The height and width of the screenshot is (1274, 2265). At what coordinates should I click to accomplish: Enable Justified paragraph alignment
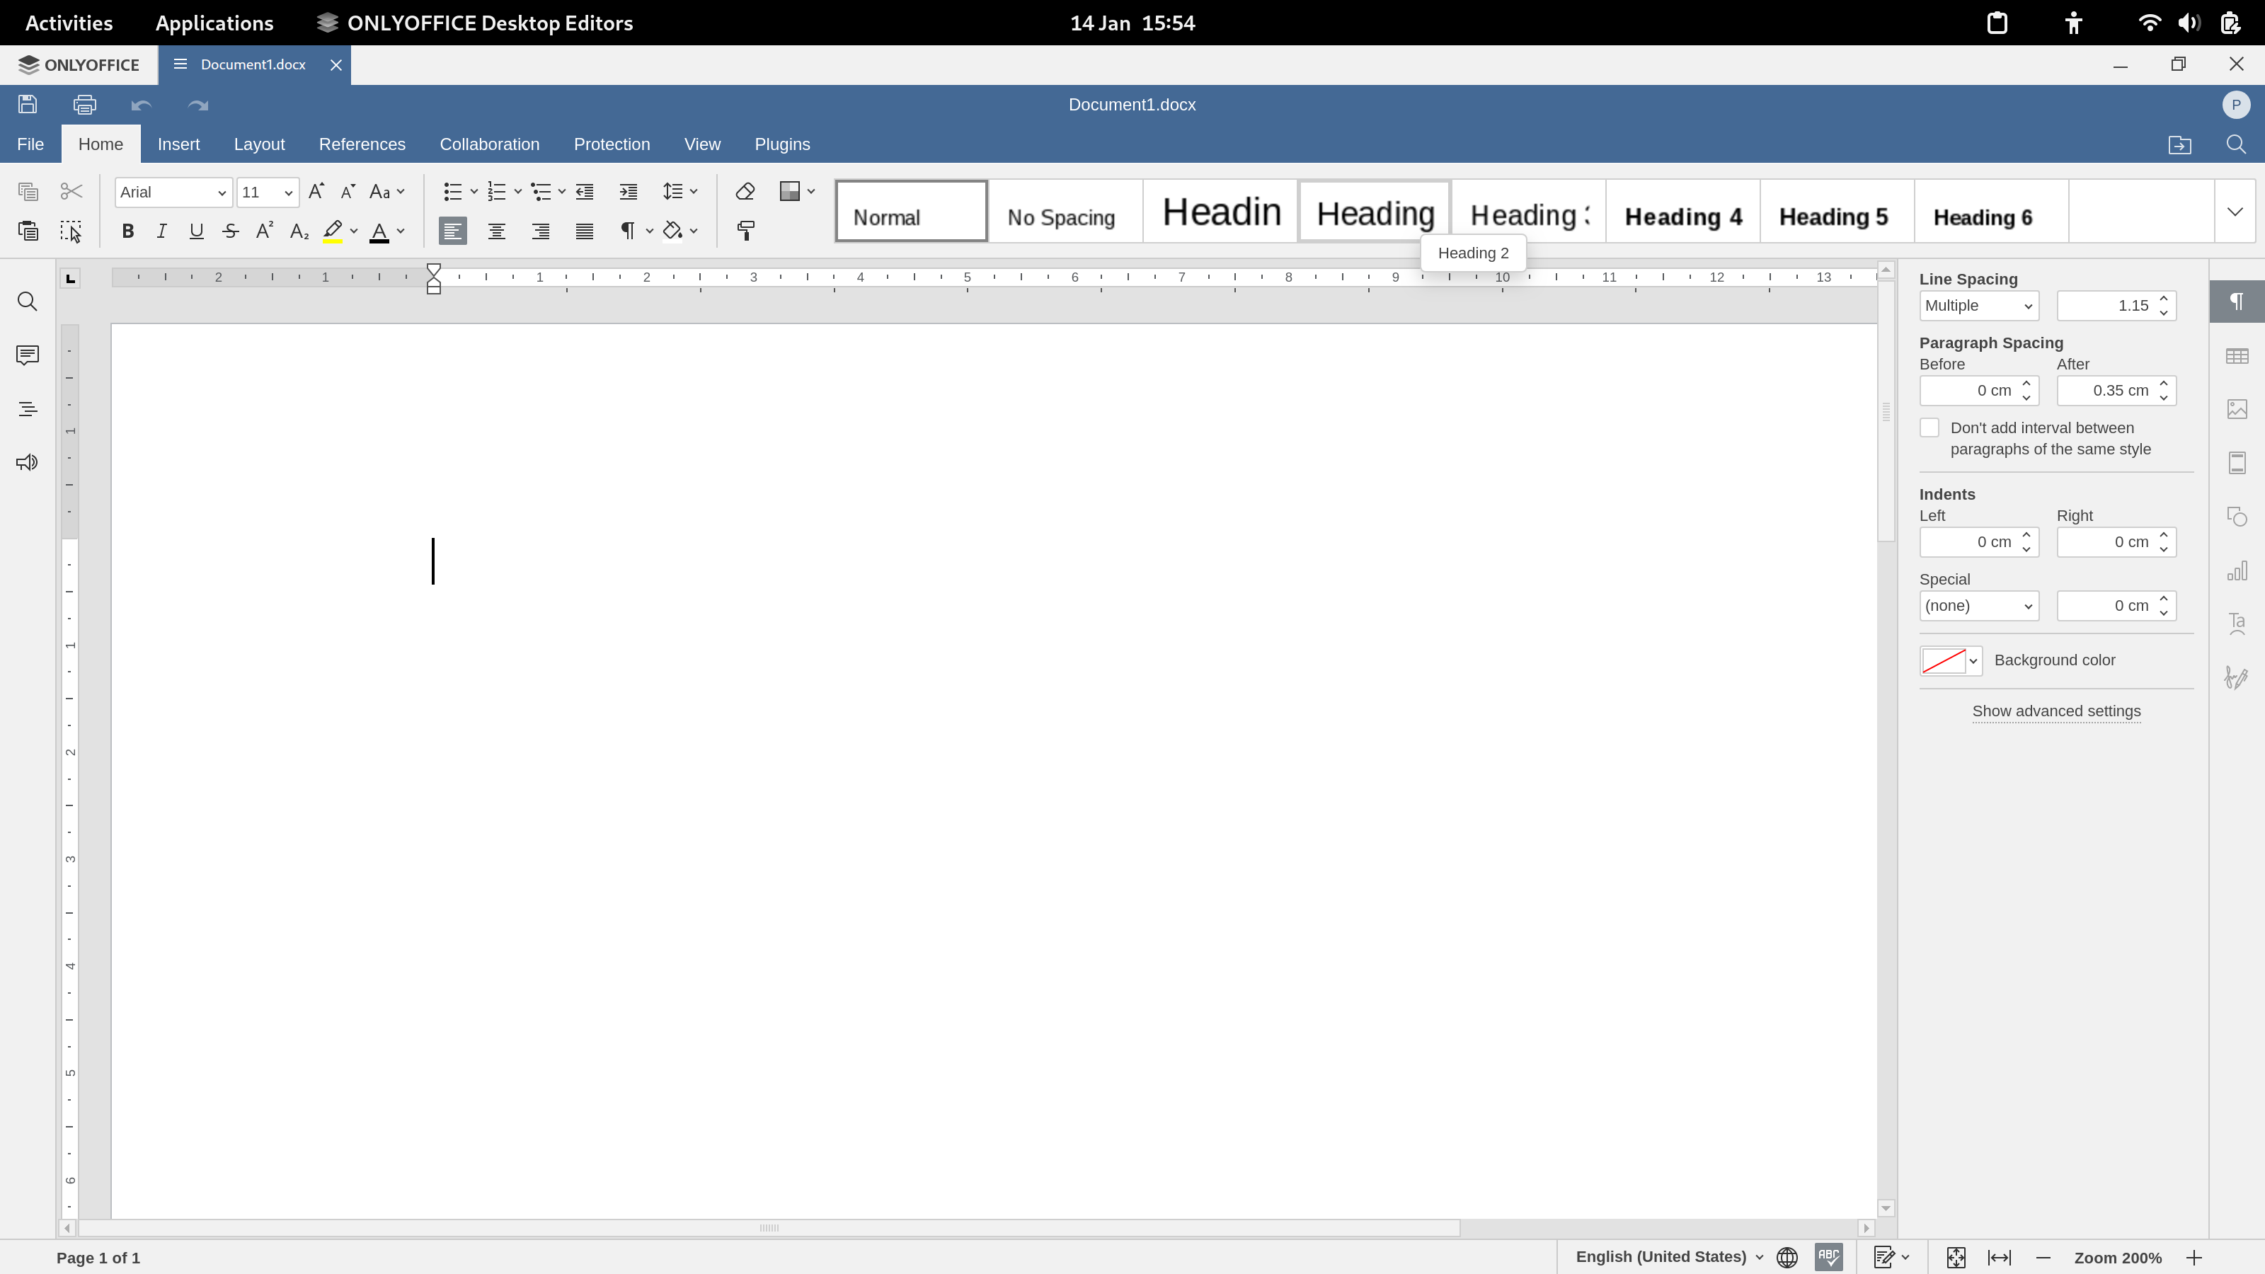(x=585, y=230)
